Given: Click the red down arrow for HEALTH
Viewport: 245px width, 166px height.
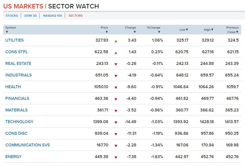Looking at the screenshot, I should 116,88.
